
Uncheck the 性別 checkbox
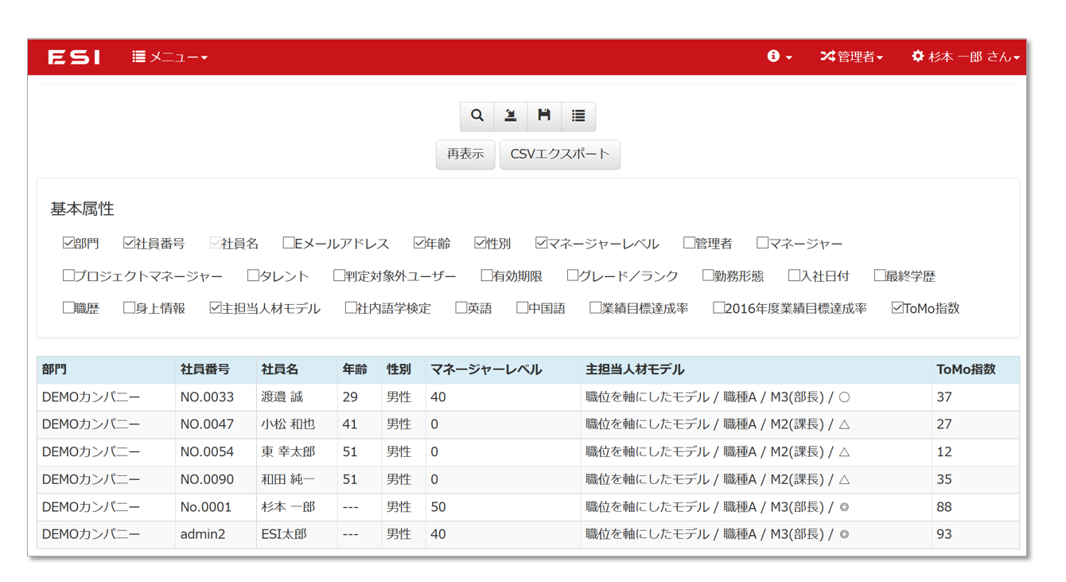[480, 243]
